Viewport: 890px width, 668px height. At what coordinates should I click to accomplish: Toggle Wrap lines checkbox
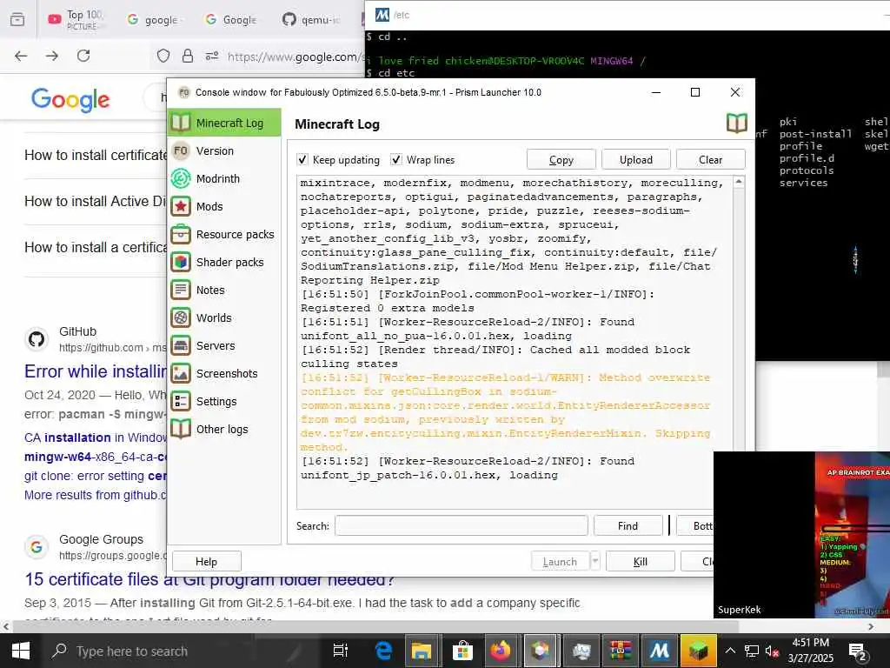coord(396,160)
